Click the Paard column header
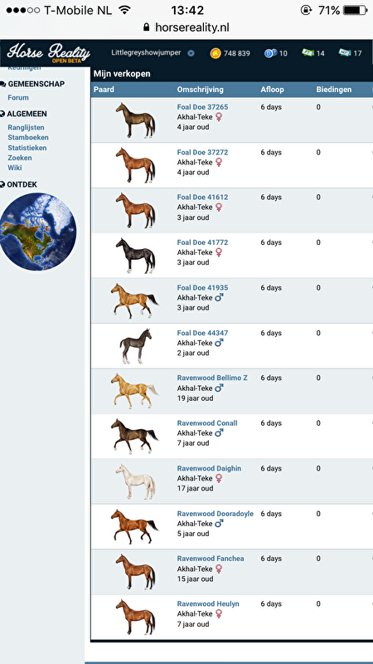The height and width of the screenshot is (664, 373). [x=104, y=90]
